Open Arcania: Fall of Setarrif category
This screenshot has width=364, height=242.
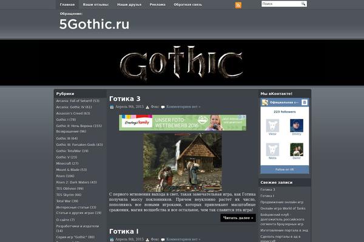pyautogui.click(x=78, y=101)
